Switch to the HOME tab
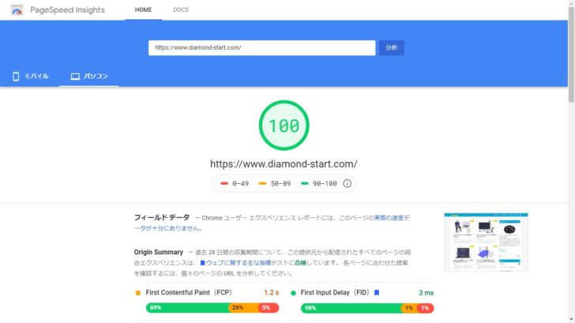The image size is (575, 323). [143, 10]
